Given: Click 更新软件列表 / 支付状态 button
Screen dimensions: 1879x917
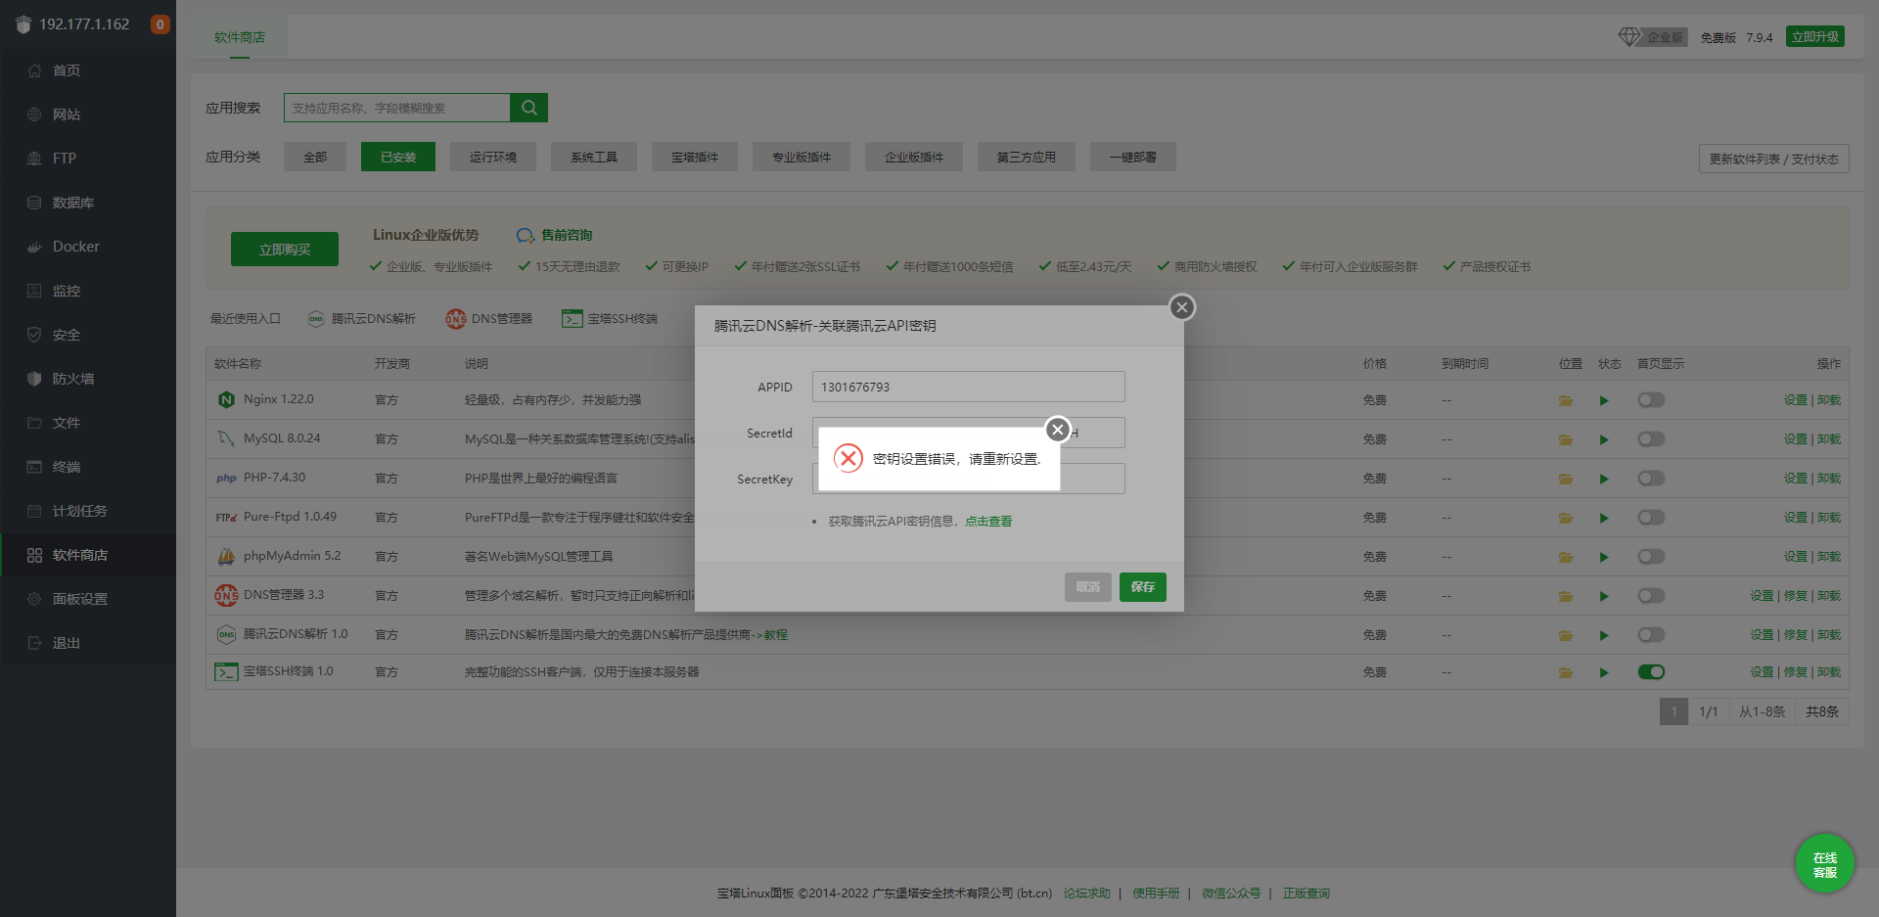Looking at the screenshot, I should point(1774,160).
